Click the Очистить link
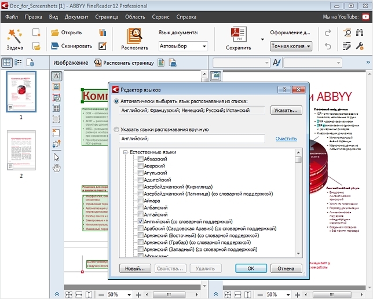The image size is (373, 299). click(286, 138)
